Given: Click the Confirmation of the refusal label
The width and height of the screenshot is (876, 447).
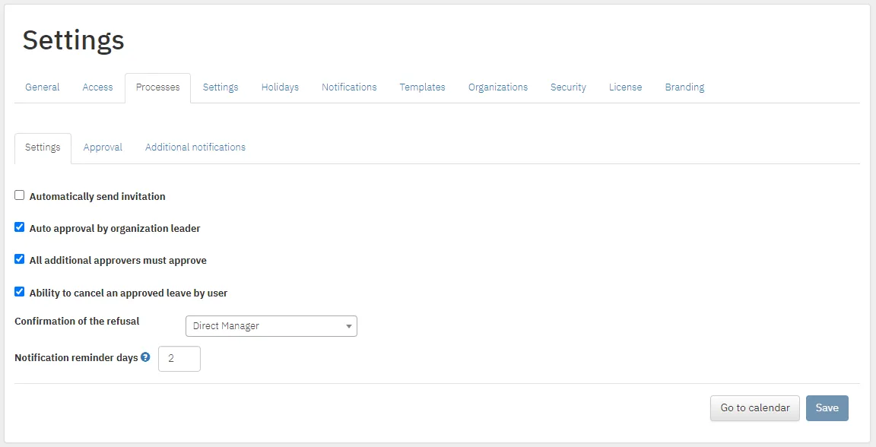Looking at the screenshot, I should click(x=77, y=322).
